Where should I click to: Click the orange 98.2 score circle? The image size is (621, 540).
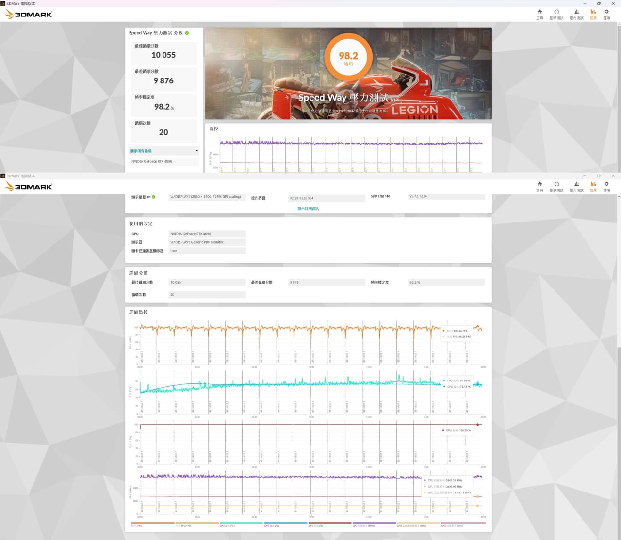click(348, 57)
